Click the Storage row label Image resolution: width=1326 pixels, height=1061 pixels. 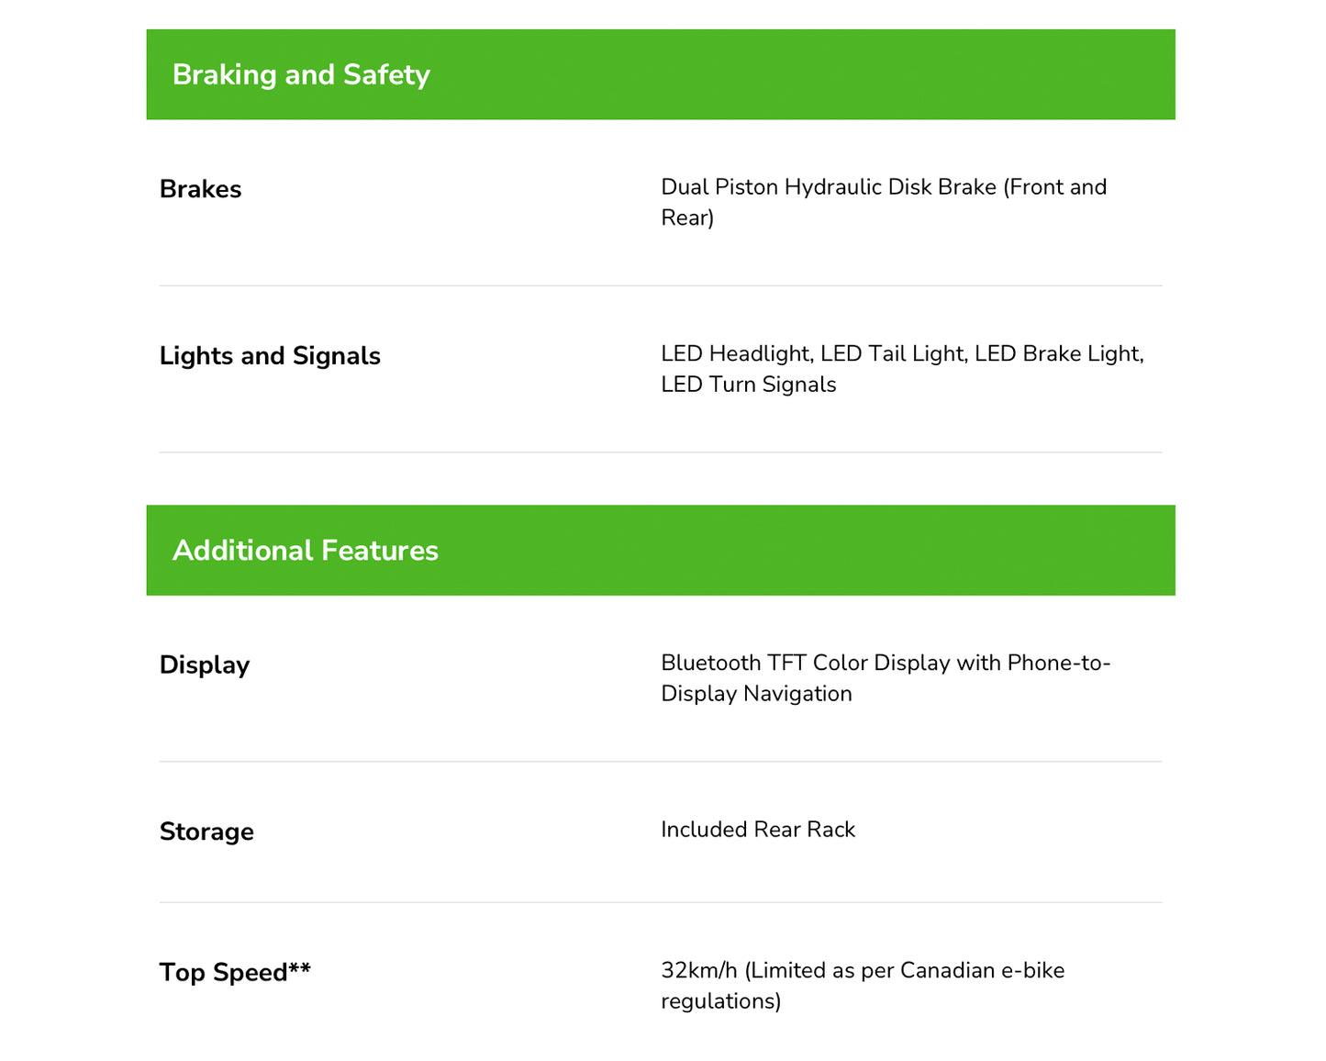(206, 832)
